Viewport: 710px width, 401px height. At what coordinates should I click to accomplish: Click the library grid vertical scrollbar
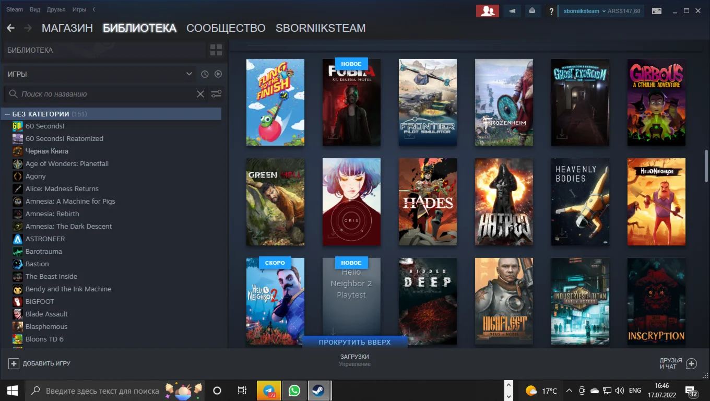(706, 167)
